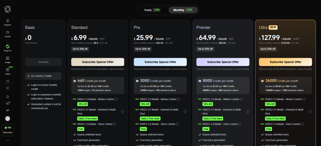This screenshot has width=321, height=146.
Task: Open the three-dot menu at sidebar bottom
Action: point(8,140)
